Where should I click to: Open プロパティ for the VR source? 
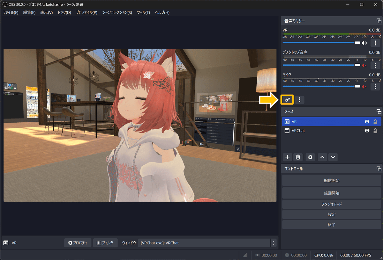point(78,243)
